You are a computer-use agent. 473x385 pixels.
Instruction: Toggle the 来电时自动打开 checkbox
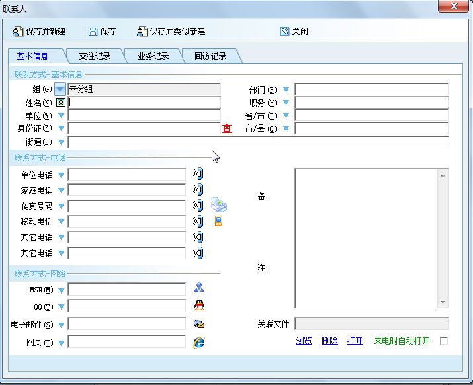pyautogui.click(x=444, y=341)
